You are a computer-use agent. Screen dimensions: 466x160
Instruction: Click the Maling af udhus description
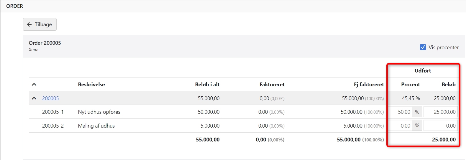(x=96, y=126)
